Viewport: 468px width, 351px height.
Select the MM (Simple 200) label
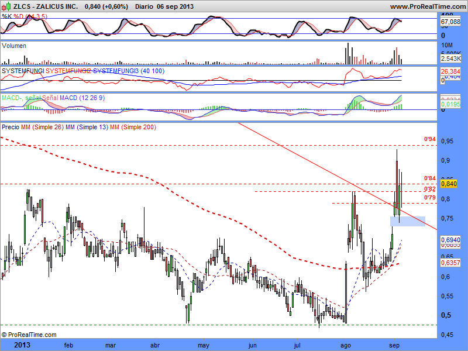(133, 127)
